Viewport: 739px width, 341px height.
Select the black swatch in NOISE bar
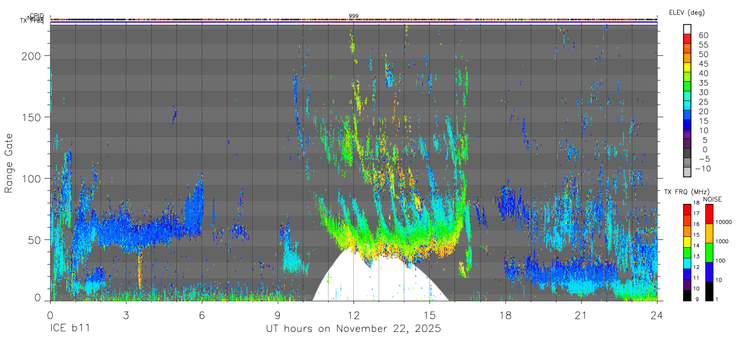point(709,291)
